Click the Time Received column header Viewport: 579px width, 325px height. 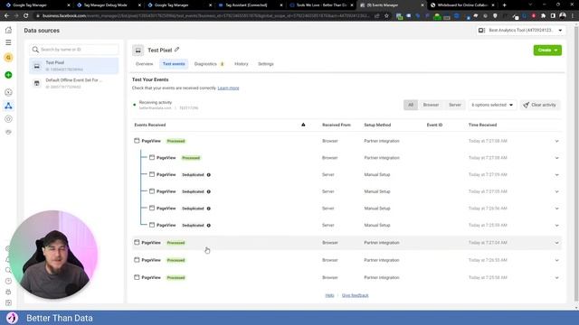click(482, 125)
